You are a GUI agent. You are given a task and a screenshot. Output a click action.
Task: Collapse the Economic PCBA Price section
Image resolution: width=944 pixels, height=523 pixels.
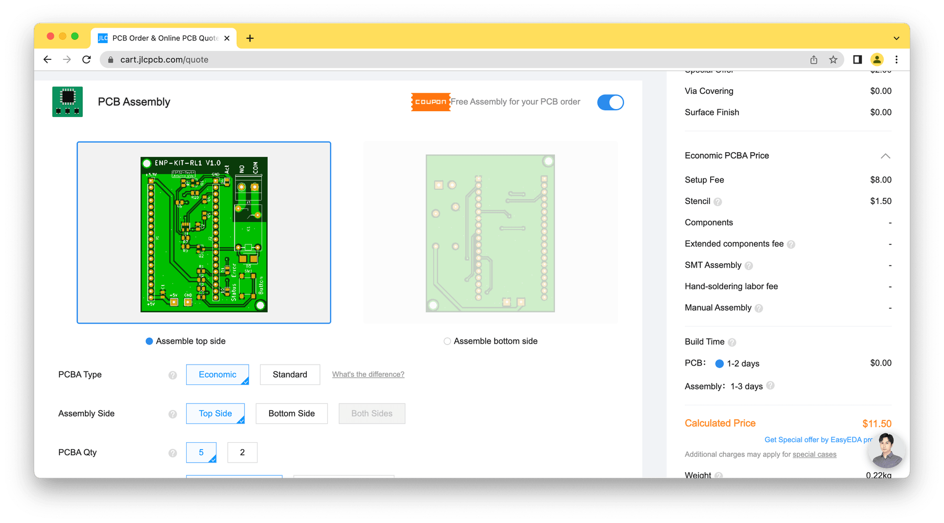(885, 156)
